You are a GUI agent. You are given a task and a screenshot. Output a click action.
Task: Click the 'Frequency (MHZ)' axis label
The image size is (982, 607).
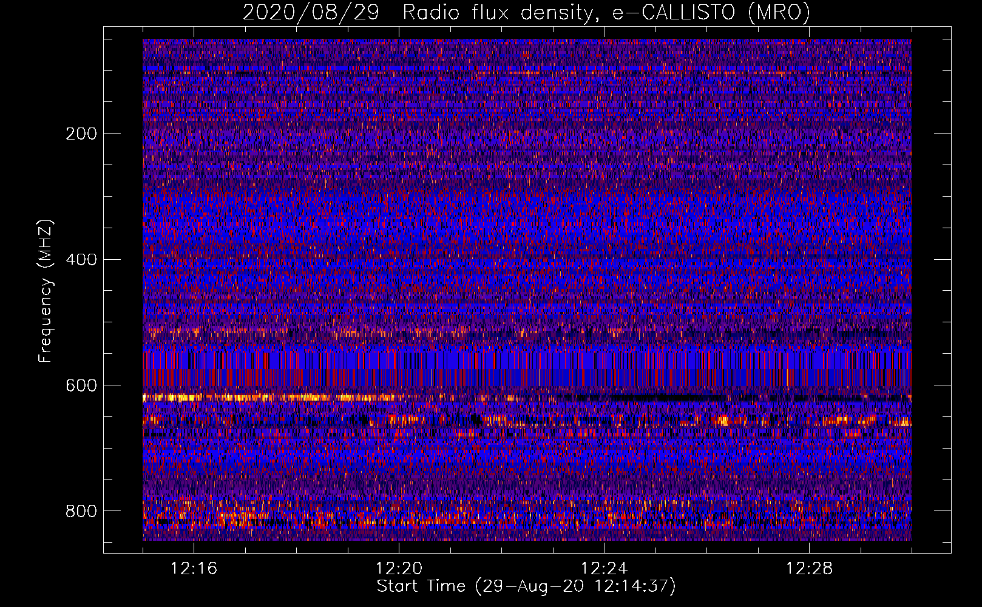point(46,291)
